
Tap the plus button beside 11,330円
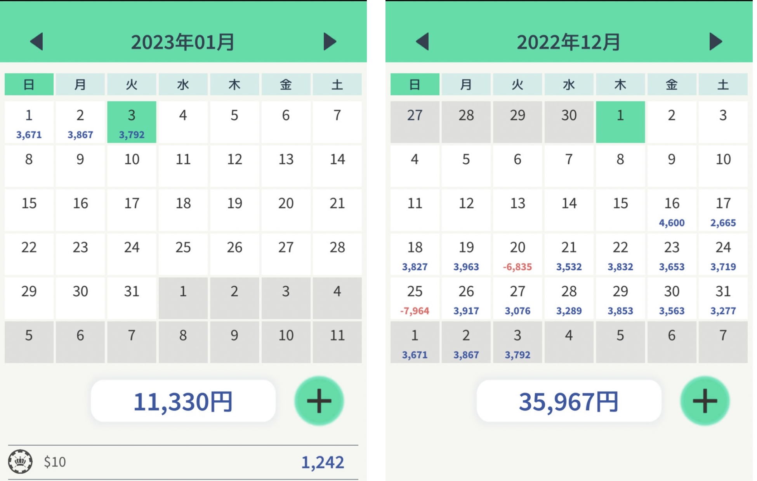[x=319, y=401]
